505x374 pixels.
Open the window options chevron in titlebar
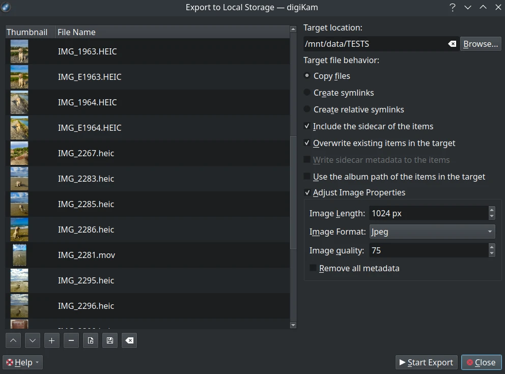pyautogui.click(x=467, y=7)
